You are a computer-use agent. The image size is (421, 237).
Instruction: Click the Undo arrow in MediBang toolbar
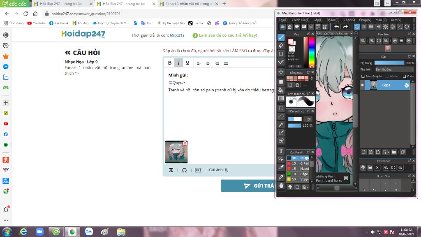coord(336,27)
